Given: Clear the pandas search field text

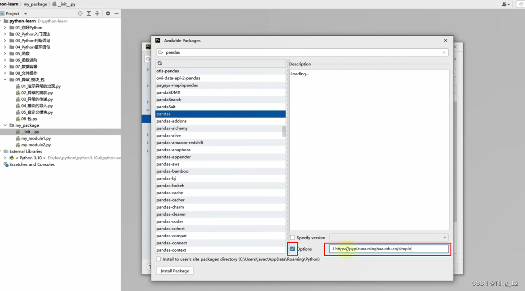Looking at the screenshot, I should click(x=444, y=52).
